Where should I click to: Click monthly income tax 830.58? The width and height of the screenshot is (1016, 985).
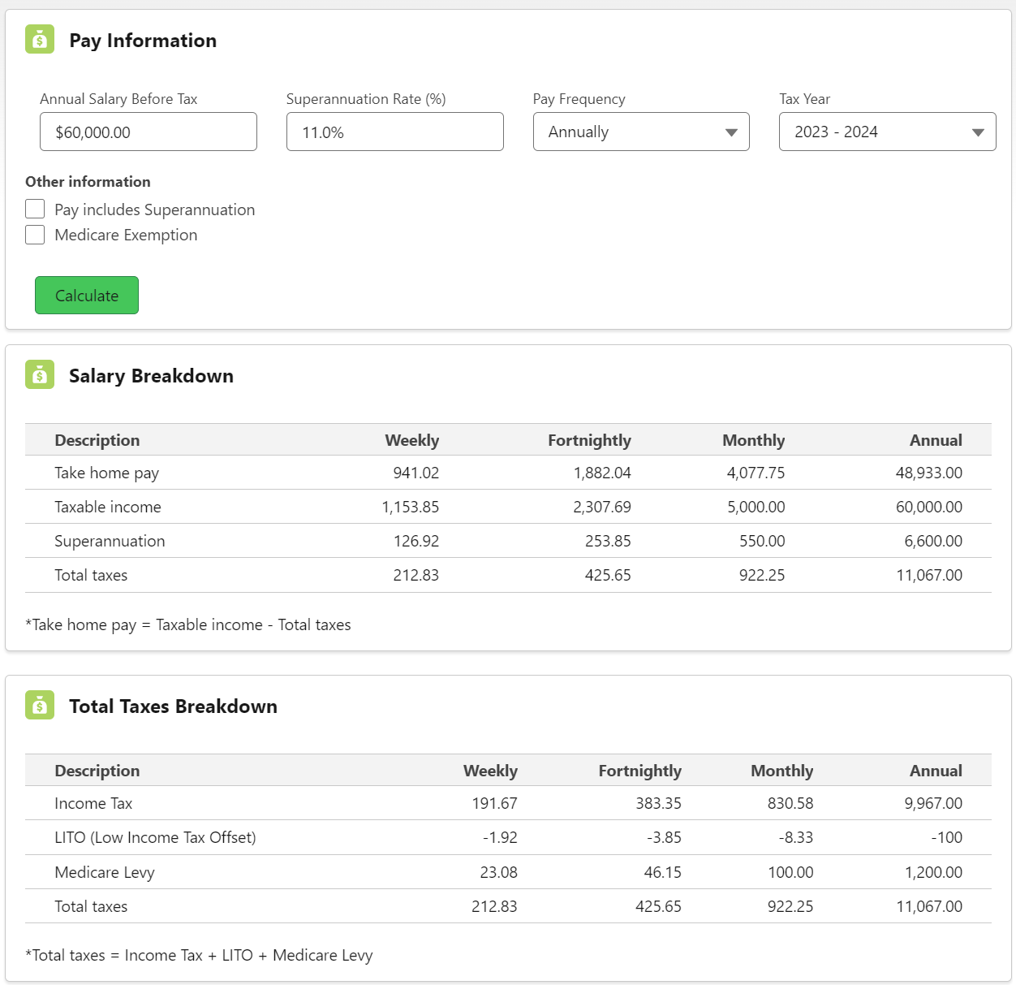[790, 803]
